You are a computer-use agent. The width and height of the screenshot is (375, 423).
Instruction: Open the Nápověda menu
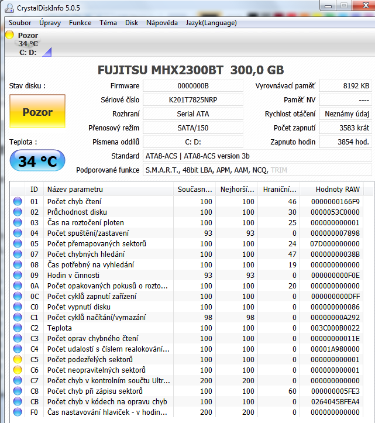tap(162, 23)
